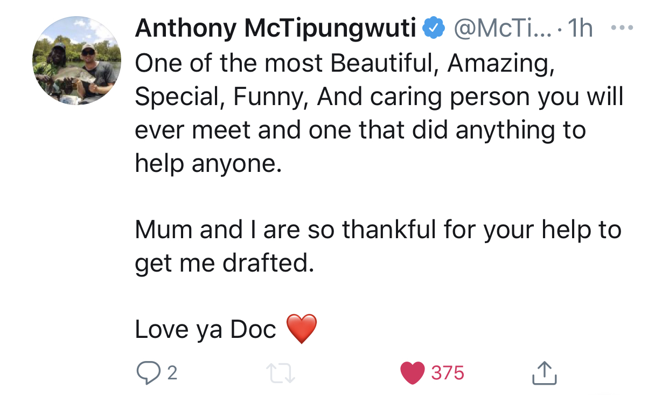Click the reply count 2
The image size is (669, 395).
point(172,373)
